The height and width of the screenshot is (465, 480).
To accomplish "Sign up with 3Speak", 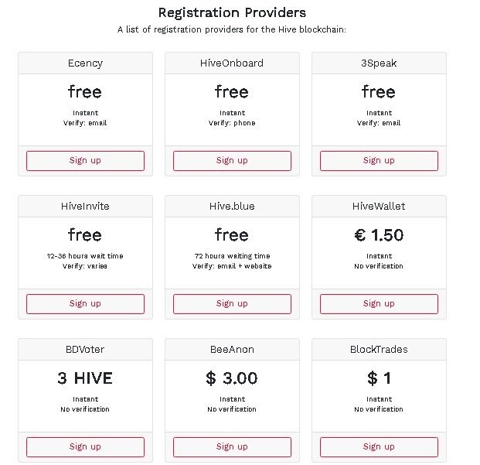I will (x=379, y=160).
